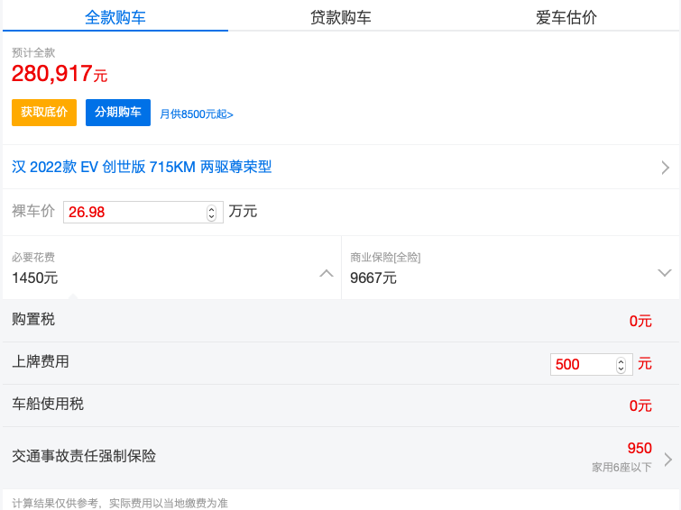
Task: Click the 280,917元 total price text
Action: point(60,73)
